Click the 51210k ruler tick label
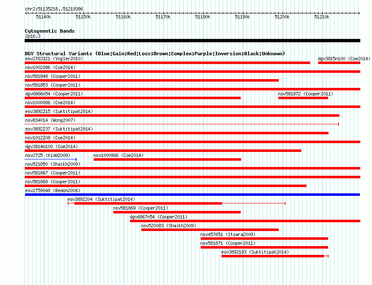The width and height of the screenshot is (372, 285). (322, 17)
